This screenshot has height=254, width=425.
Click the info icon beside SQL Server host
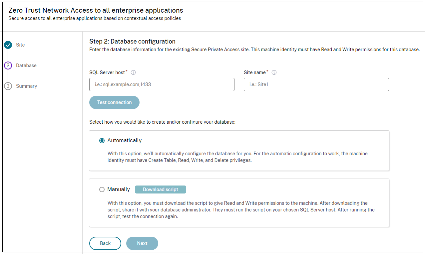tap(133, 72)
